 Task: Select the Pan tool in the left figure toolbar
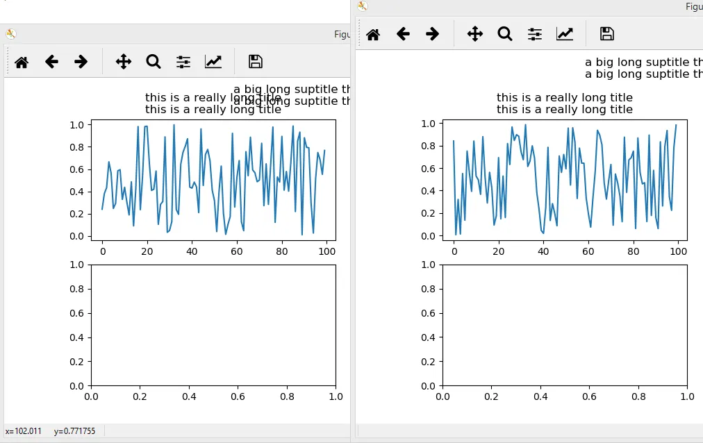point(123,62)
